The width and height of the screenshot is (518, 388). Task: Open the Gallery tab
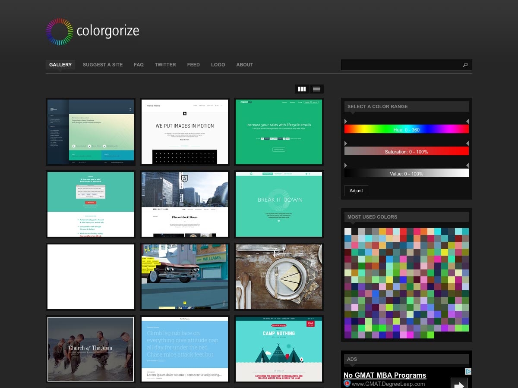[x=60, y=65]
